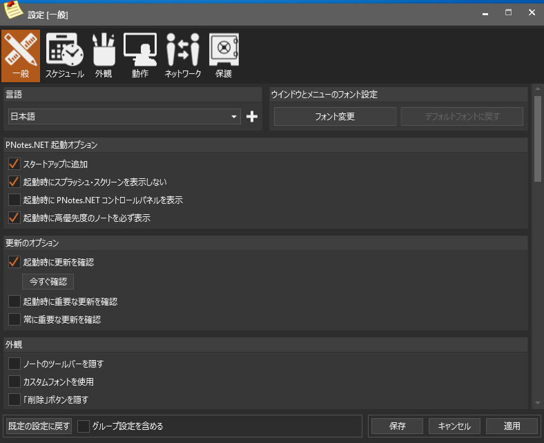Screen dimensions: 544x443
Task: Click フォント変更 button
Action: pyautogui.click(x=335, y=117)
